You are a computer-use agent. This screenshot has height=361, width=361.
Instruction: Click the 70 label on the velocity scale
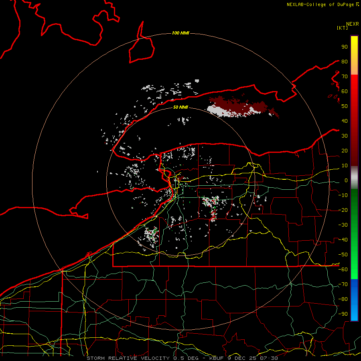[x=345, y=77]
